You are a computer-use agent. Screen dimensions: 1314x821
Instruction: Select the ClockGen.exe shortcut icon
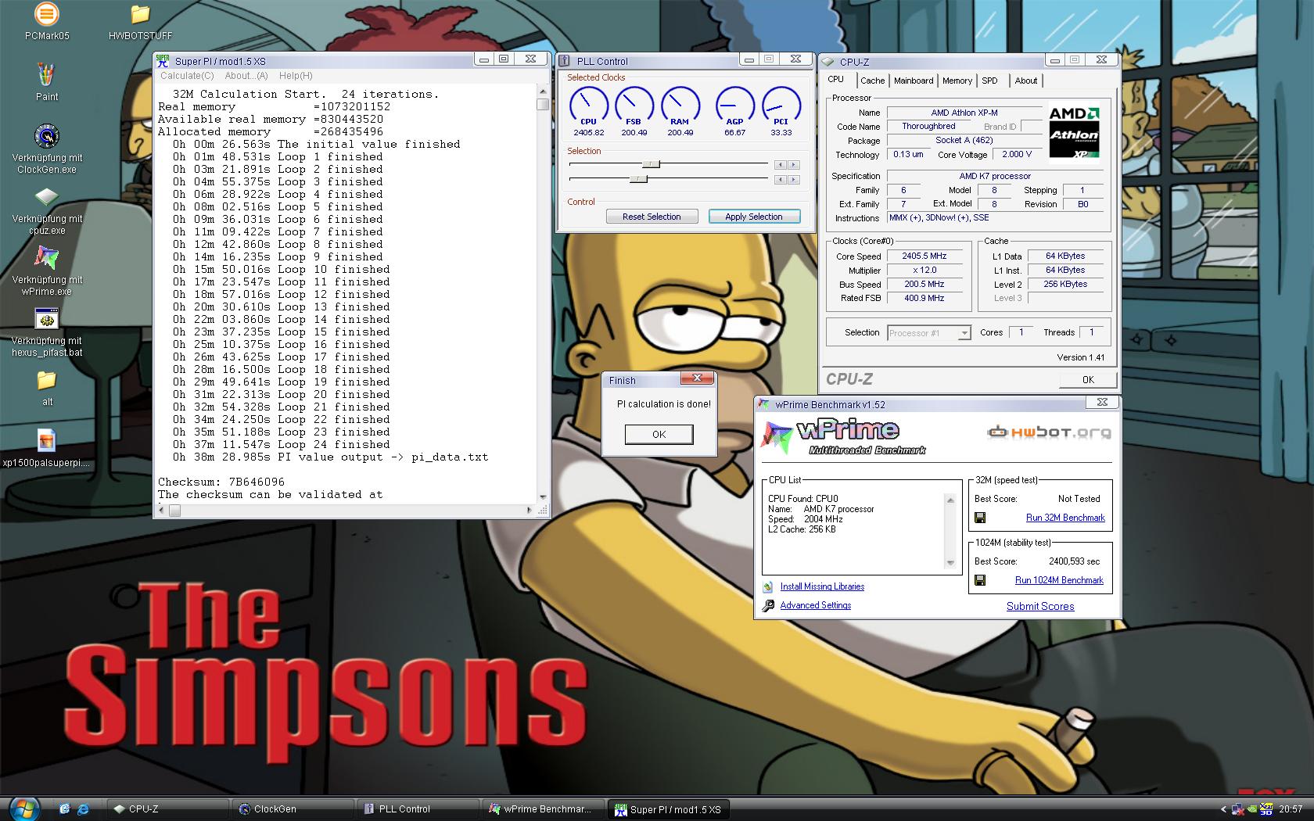(x=47, y=136)
